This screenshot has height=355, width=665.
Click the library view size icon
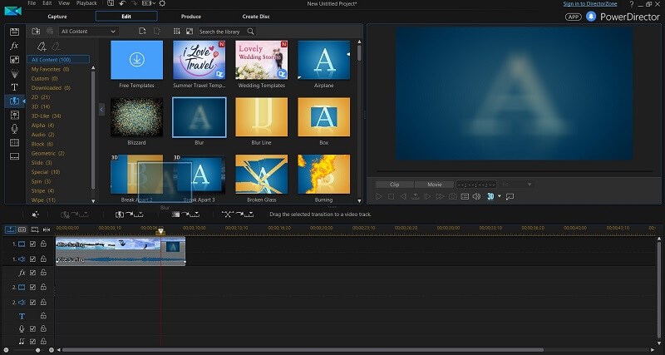(190, 32)
